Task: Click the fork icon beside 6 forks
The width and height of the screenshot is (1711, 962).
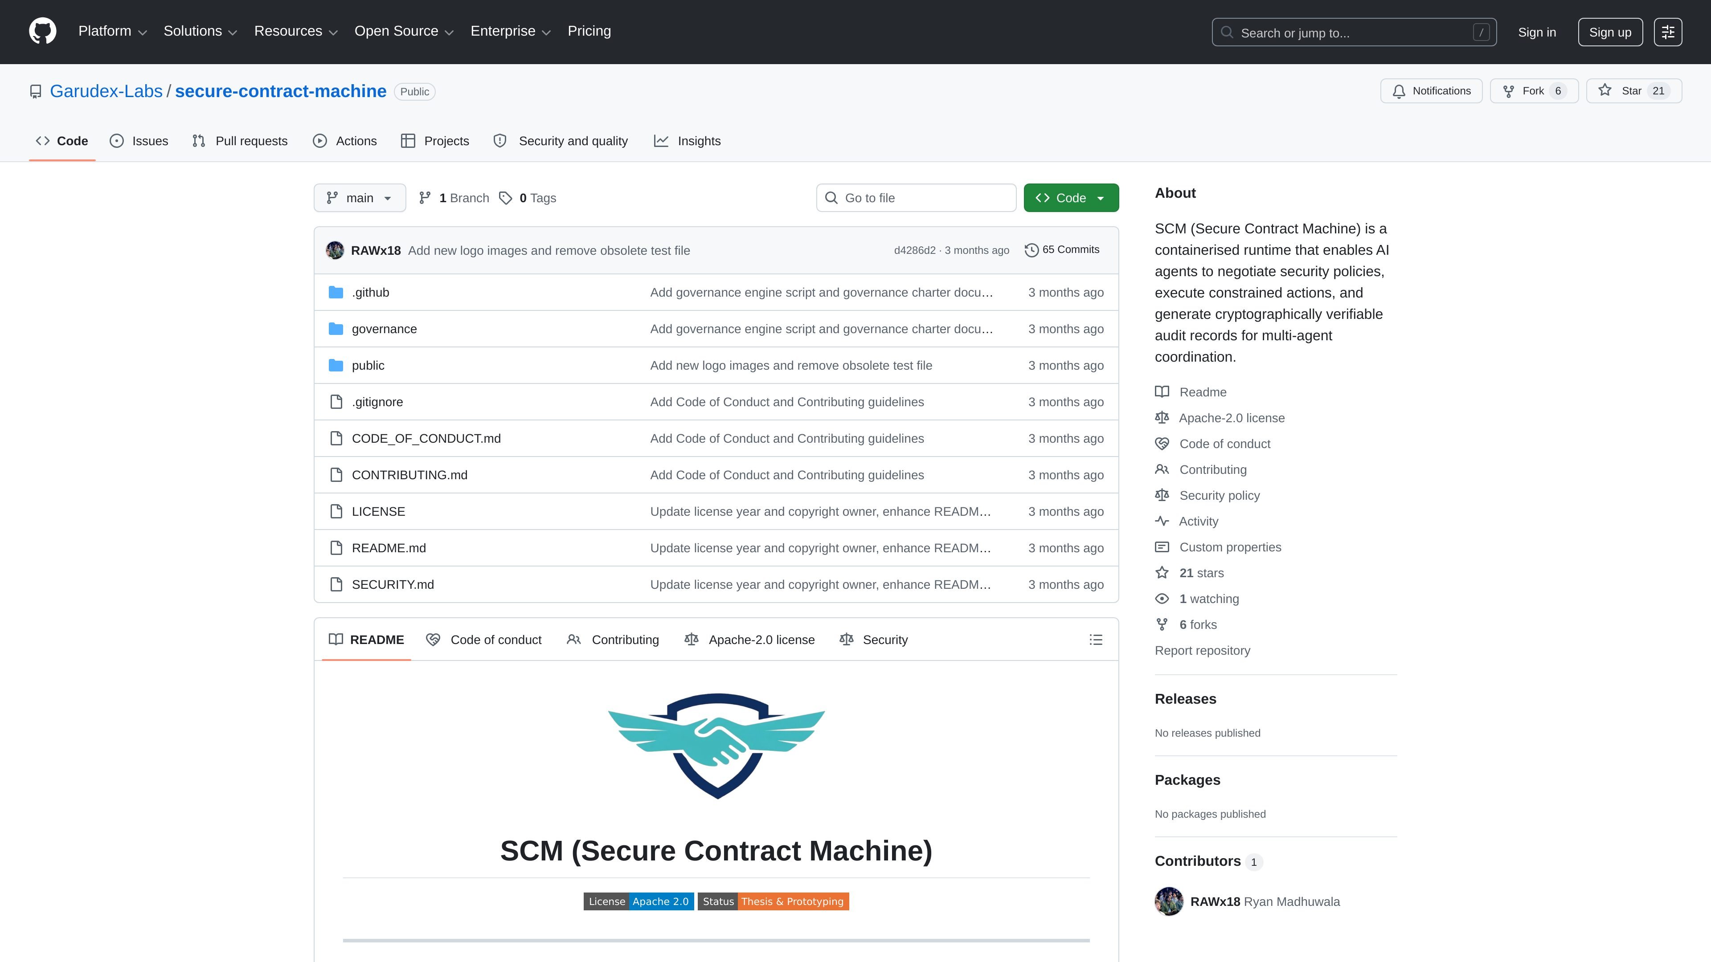Action: pyautogui.click(x=1162, y=625)
